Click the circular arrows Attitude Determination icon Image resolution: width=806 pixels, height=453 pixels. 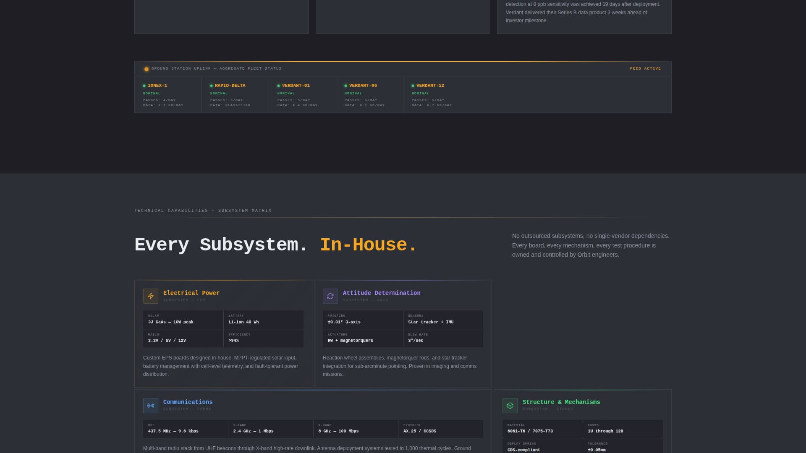click(330, 296)
